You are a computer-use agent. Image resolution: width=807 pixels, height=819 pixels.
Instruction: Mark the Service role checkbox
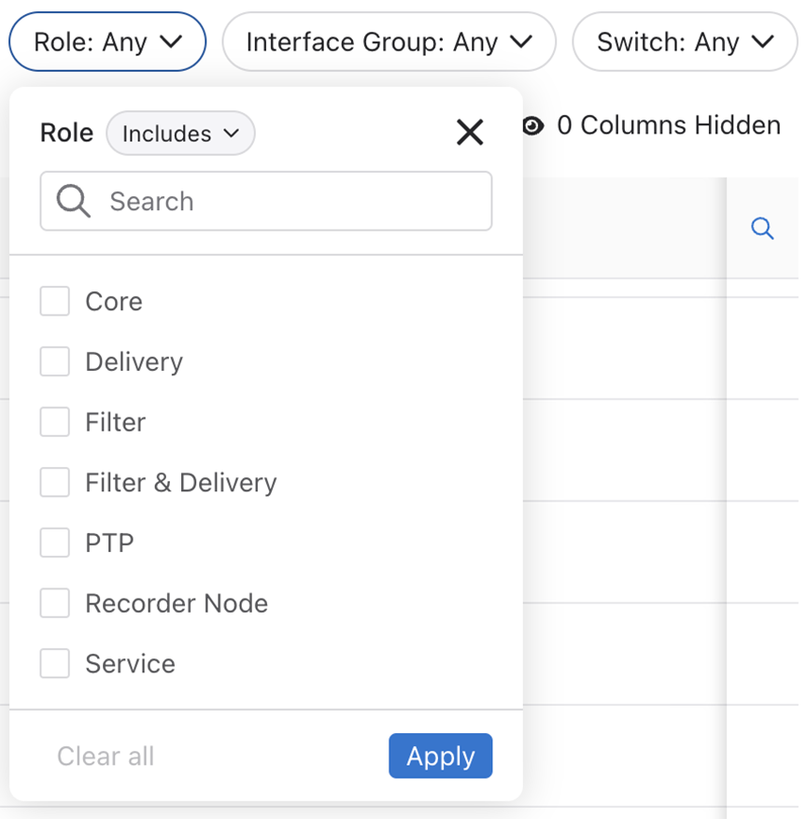coord(55,664)
